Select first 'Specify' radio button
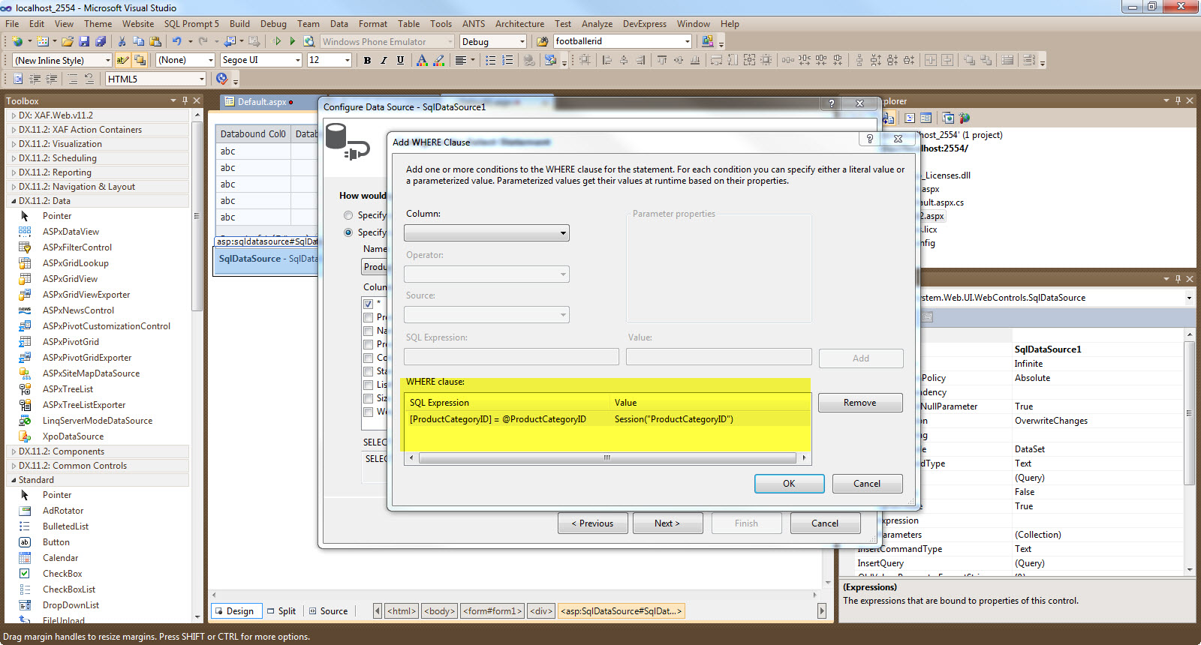Viewport: 1201px width, 645px height. tap(348, 215)
